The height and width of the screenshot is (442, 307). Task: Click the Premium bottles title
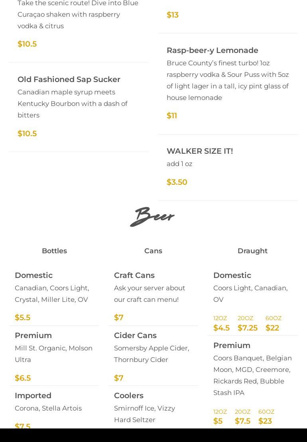[33, 335]
